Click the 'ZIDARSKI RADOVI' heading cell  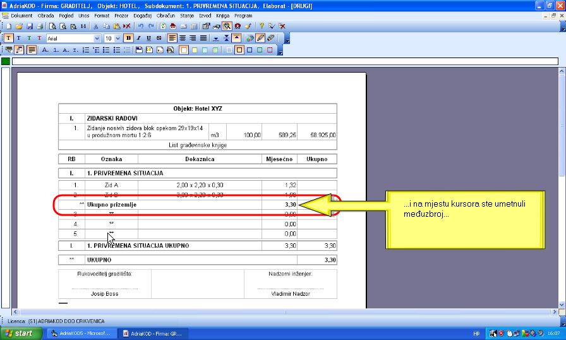(x=211, y=118)
